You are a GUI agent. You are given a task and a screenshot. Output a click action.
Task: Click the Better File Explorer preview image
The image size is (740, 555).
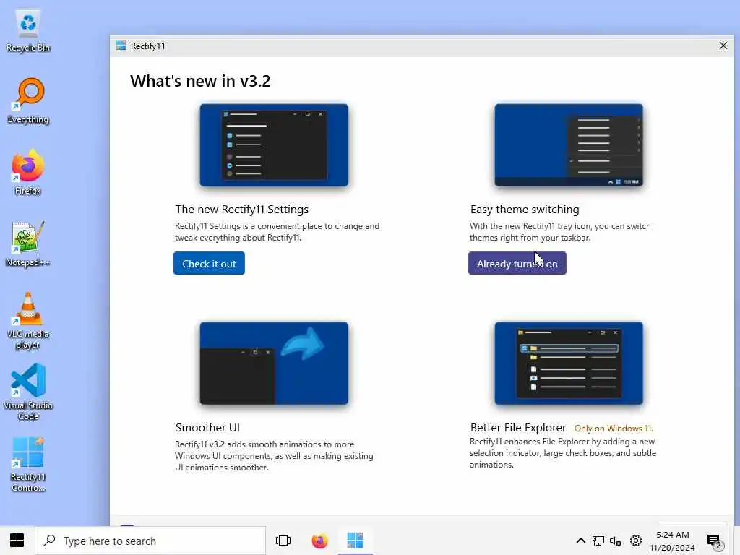click(569, 363)
